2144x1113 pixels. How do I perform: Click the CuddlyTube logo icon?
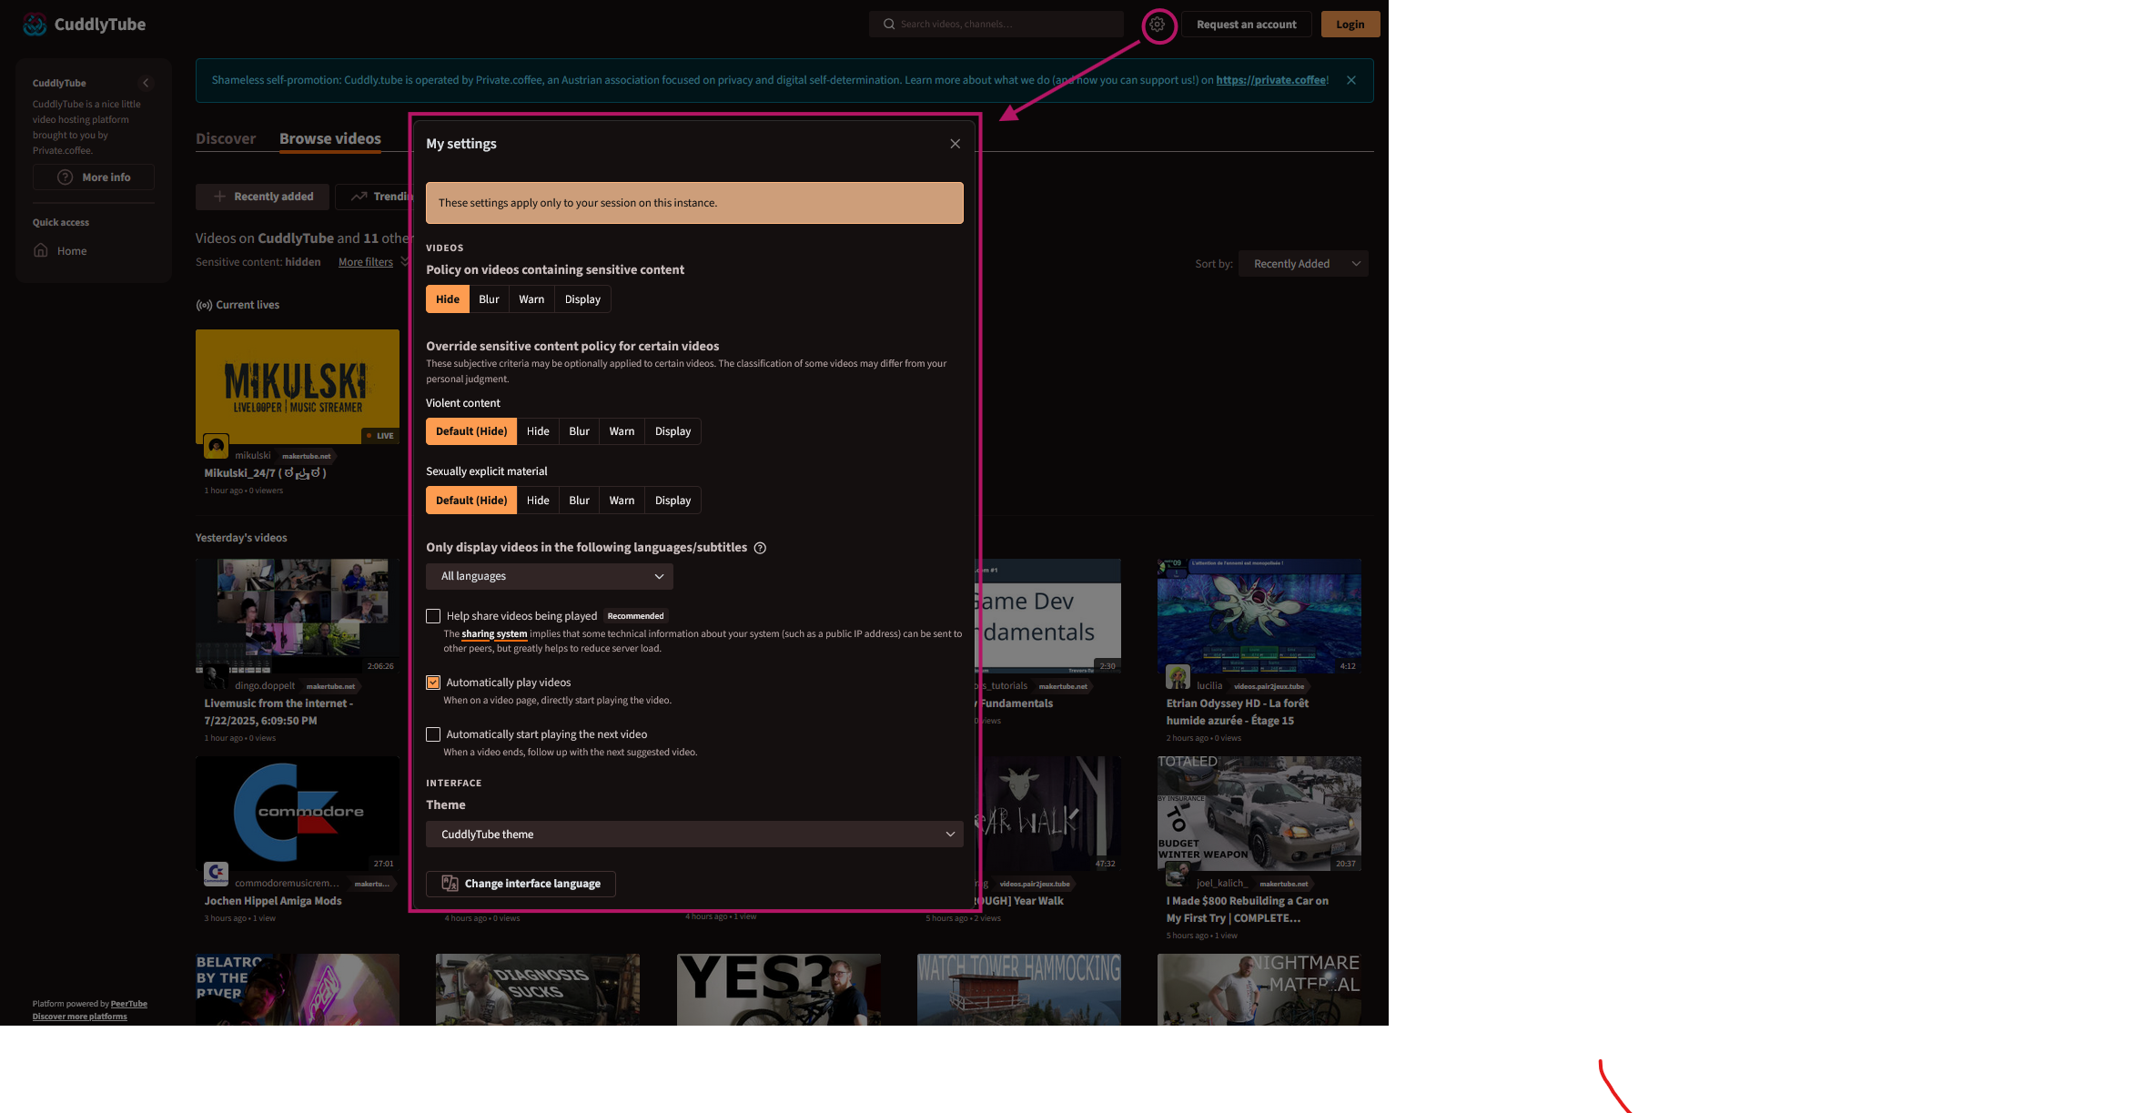(35, 25)
